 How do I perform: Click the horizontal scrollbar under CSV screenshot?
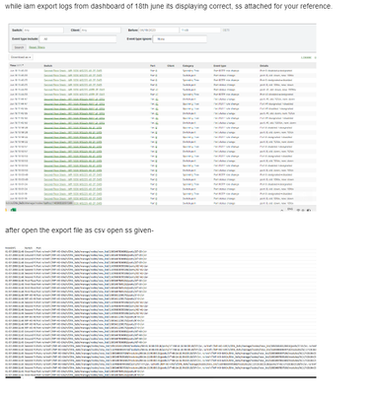tap(176, 377)
